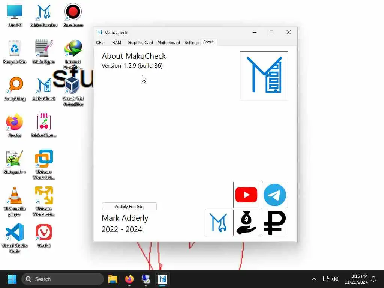Click the ruble currency donation icon
Image resolution: width=384 pixels, height=288 pixels.
275,223
